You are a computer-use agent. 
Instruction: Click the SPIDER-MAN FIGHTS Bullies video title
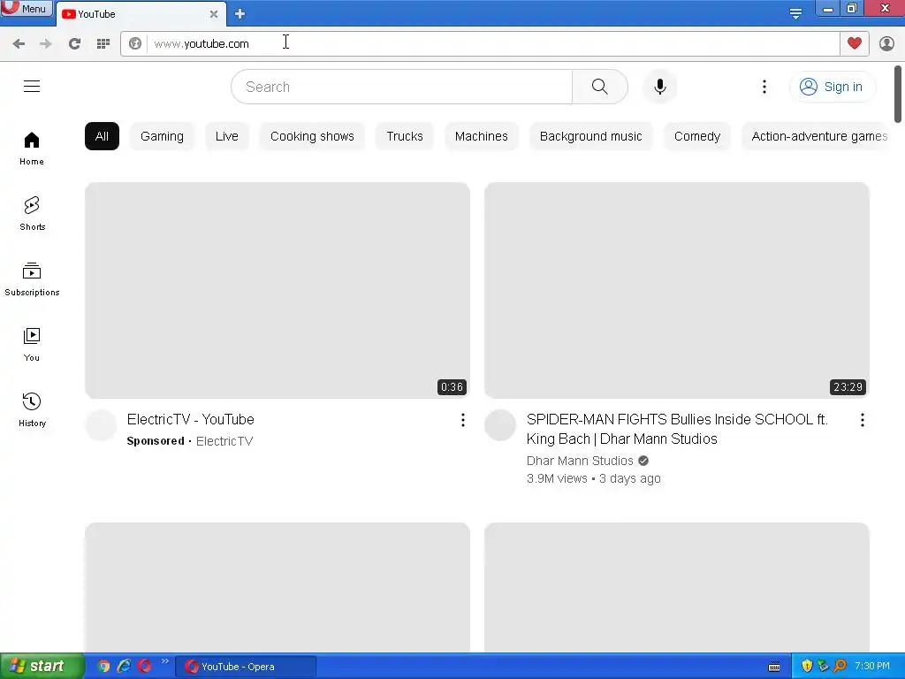[x=677, y=429]
